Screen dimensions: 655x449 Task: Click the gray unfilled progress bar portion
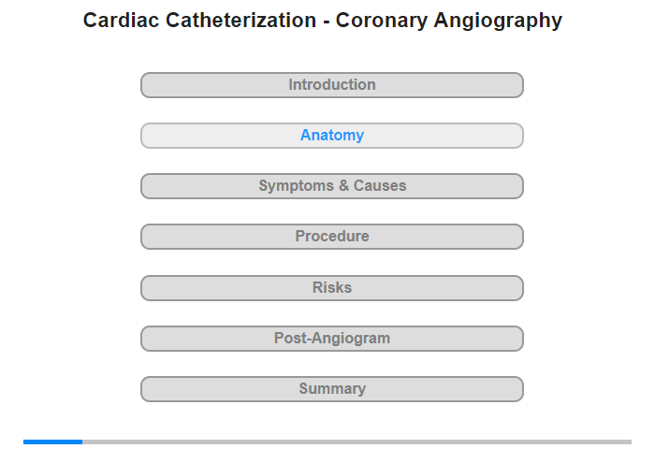(x=356, y=442)
